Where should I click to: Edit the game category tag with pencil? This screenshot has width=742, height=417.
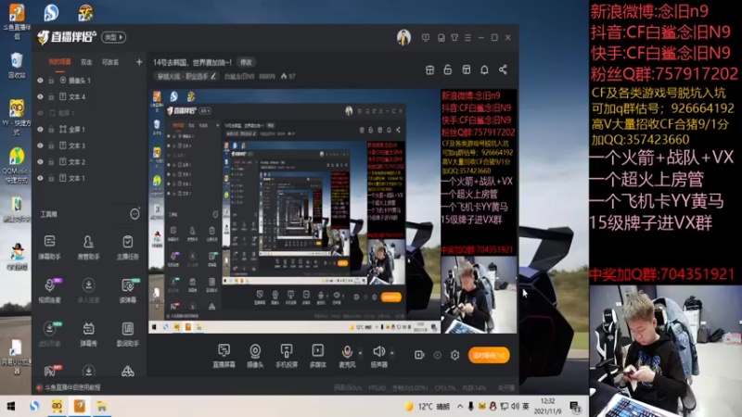click(x=213, y=76)
